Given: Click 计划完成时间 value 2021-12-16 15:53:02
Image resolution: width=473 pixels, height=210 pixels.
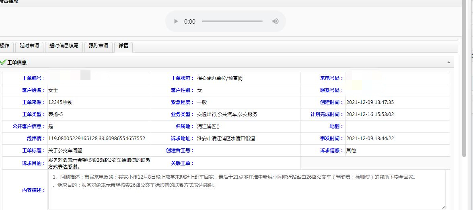Looking at the screenshot, I should (x=370, y=114).
